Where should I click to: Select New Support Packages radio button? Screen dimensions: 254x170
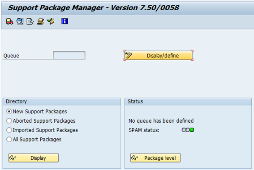click(9, 112)
